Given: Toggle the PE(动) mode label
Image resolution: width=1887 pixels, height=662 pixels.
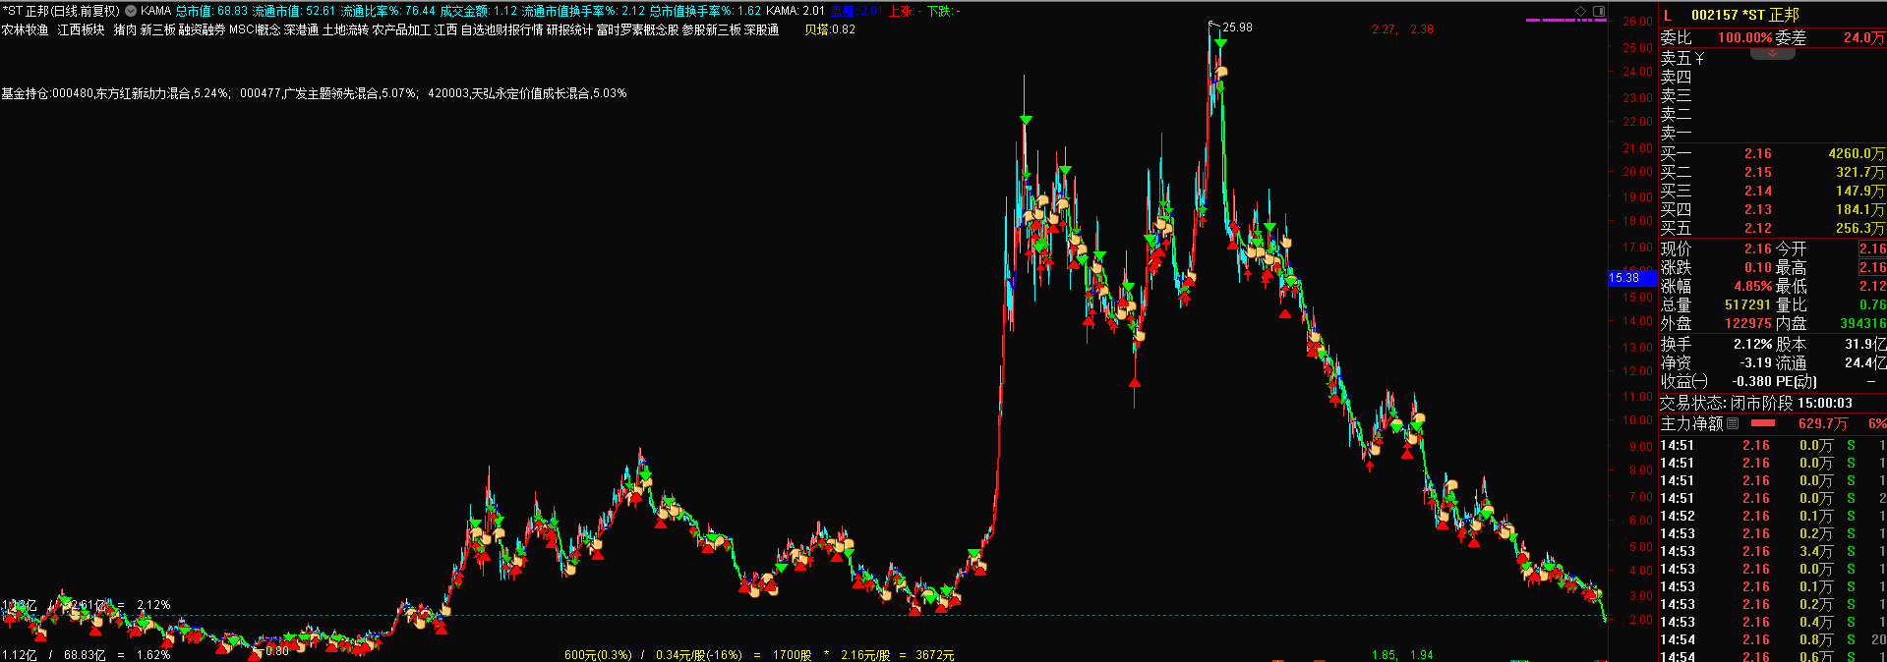Looking at the screenshot, I should click(x=1797, y=381).
